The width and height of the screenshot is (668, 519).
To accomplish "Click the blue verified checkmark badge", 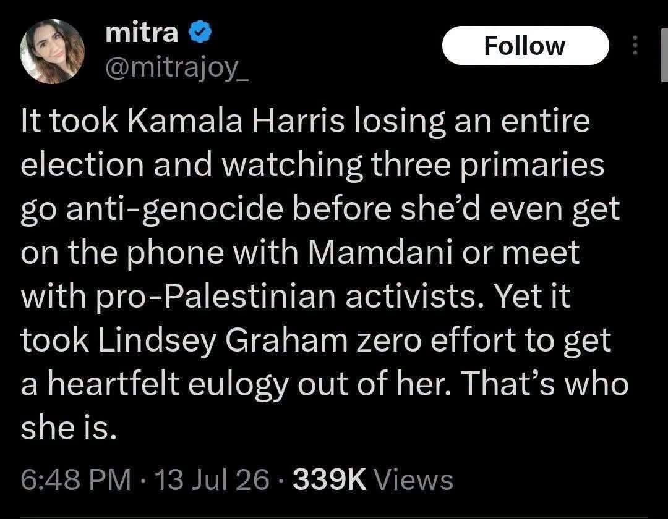I will pos(200,33).
